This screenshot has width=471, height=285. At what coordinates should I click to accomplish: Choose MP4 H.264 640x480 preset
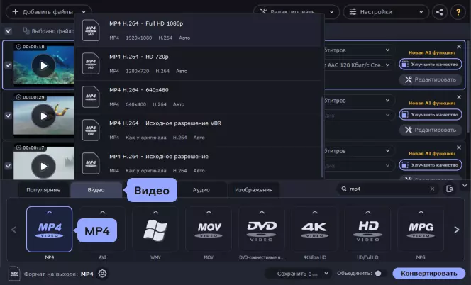198,96
